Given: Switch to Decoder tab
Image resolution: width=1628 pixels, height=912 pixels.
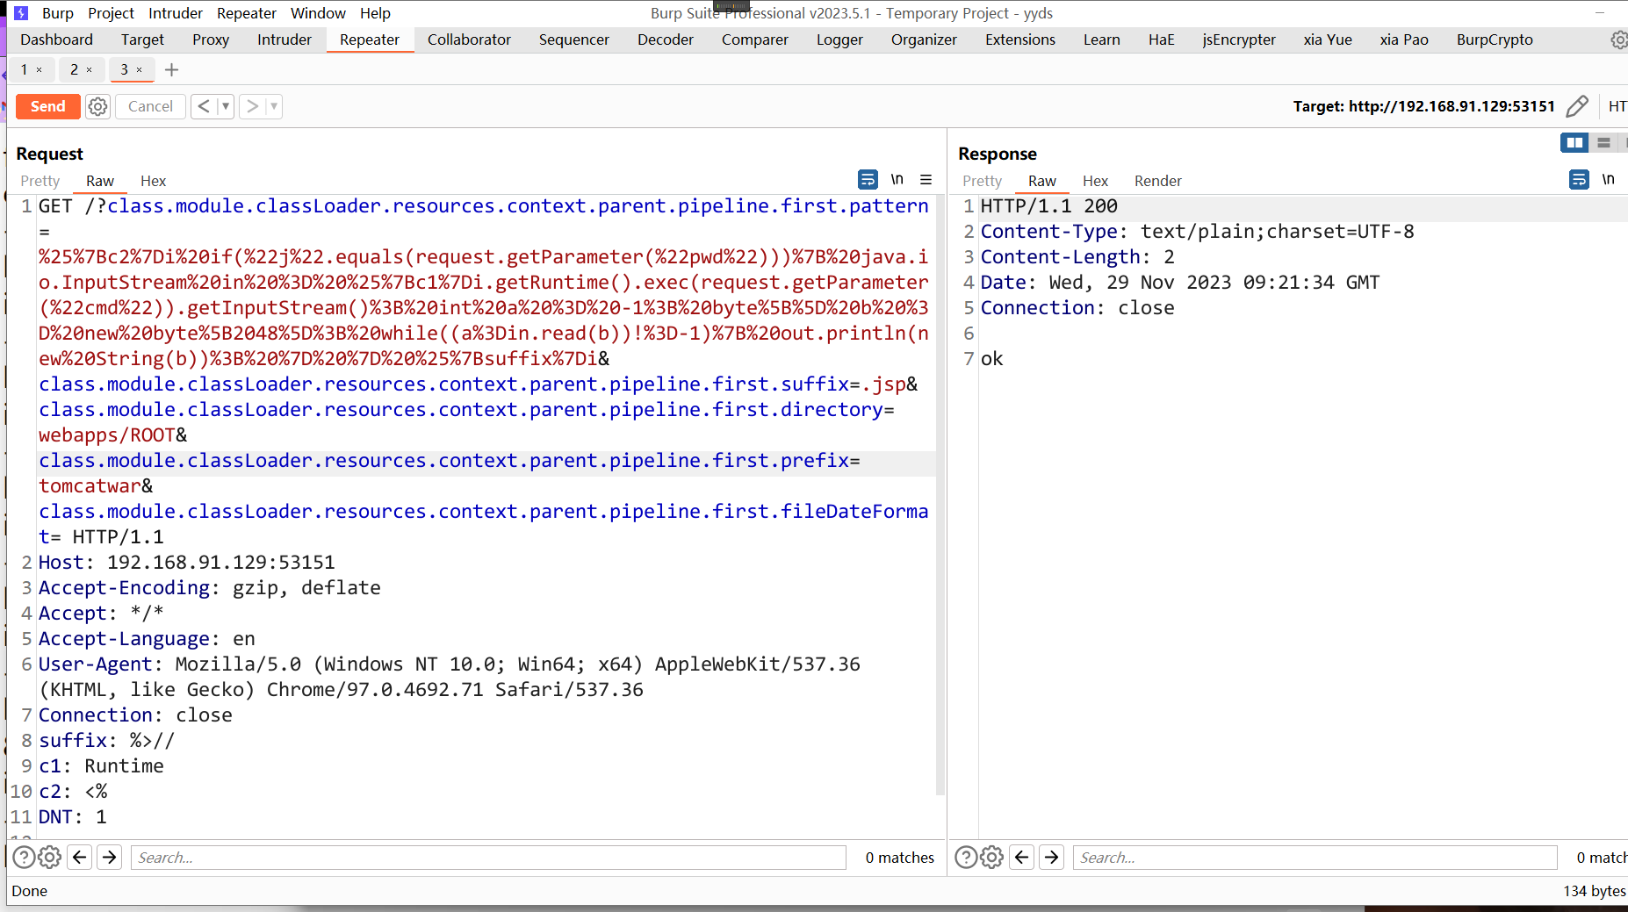Looking at the screenshot, I should tap(666, 39).
